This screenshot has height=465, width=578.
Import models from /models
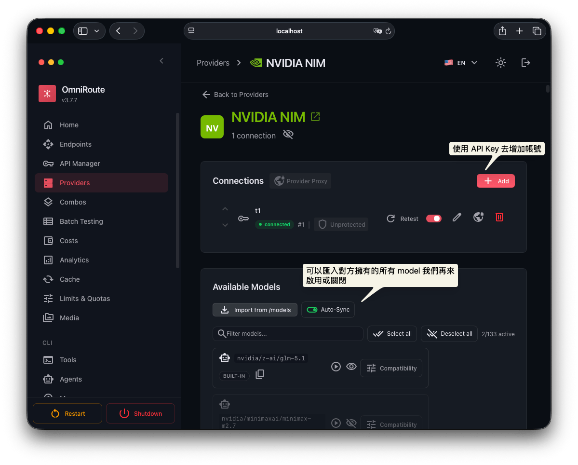click(x=255, y=310)
